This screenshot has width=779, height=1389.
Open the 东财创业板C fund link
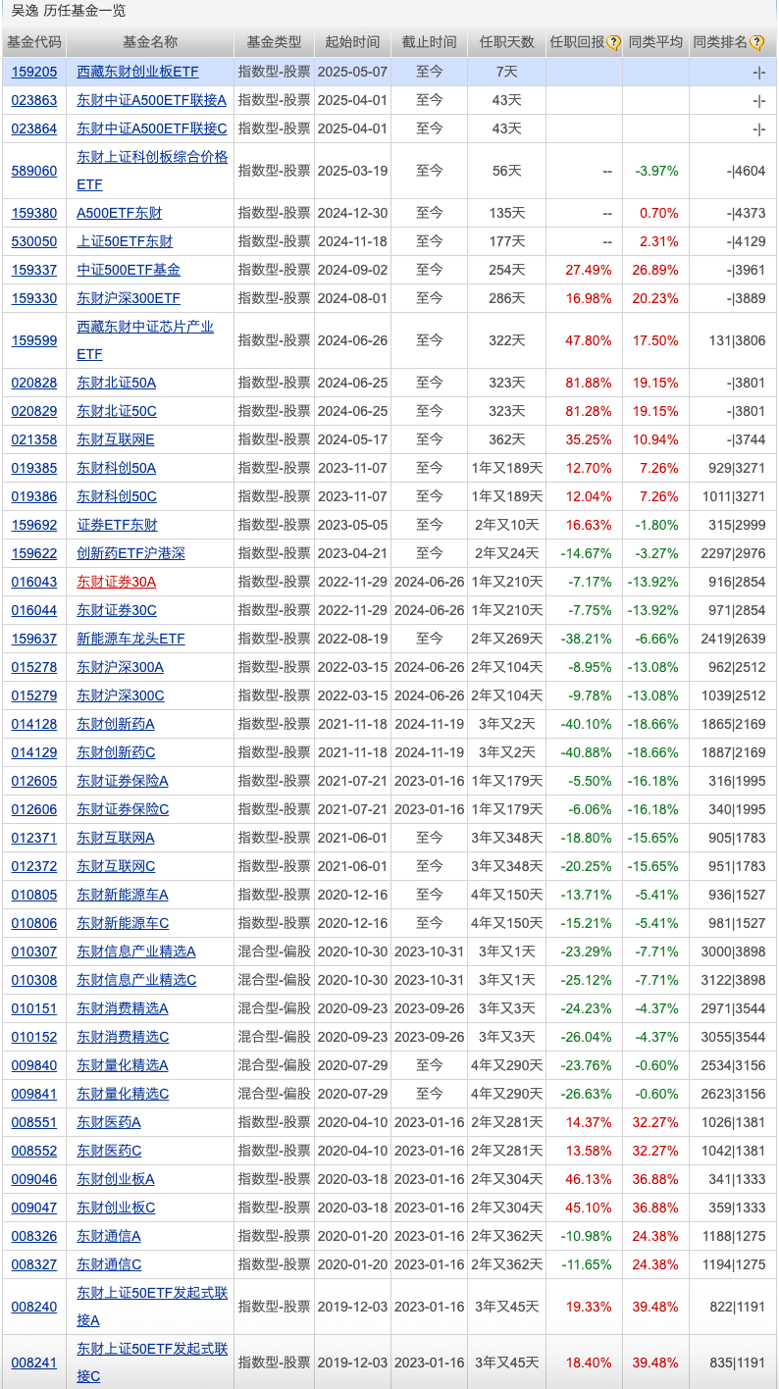(116, 1208)
